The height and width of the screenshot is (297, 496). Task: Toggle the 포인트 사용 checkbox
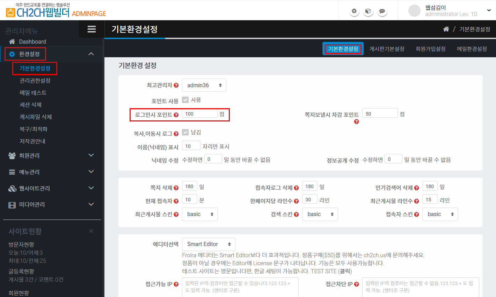pyautogui.click(x=185, y=100)
